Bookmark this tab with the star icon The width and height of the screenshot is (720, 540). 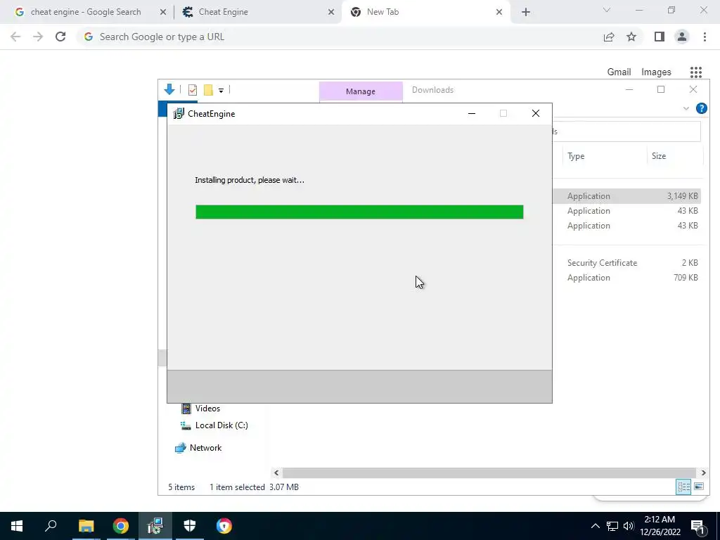[631, 37]
